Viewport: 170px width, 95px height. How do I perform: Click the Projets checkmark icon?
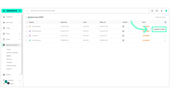[x=4, y=28]
